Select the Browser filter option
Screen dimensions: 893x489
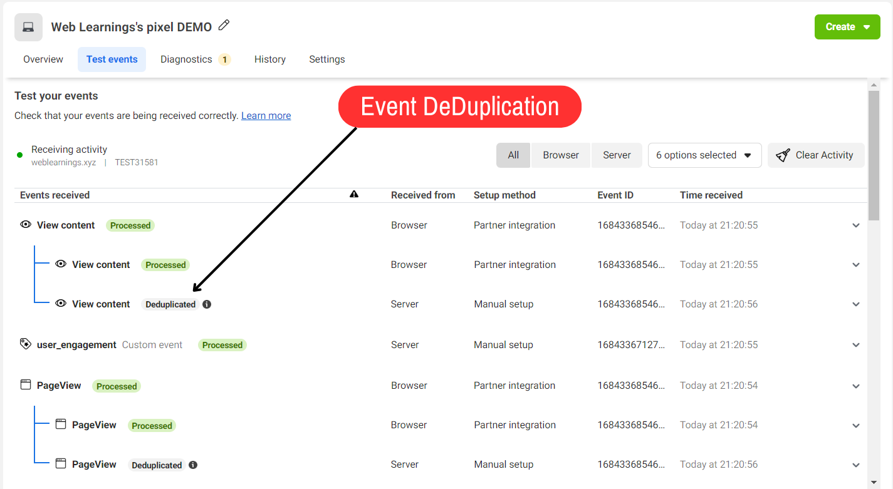tap(560, 155)
